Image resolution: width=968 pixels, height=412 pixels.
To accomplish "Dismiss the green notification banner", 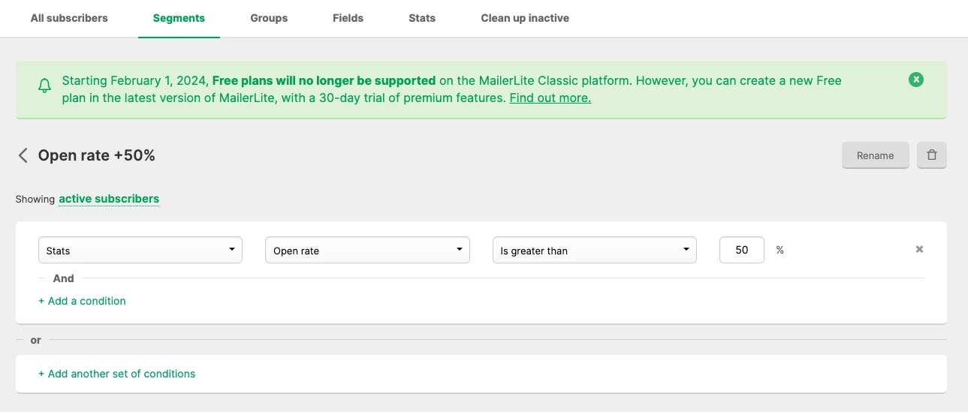I will (x=915, y=80).
